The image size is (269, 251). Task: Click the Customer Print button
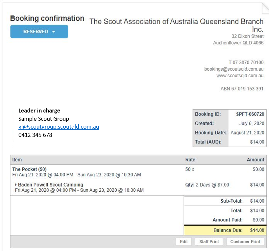(x=245, y=241)
